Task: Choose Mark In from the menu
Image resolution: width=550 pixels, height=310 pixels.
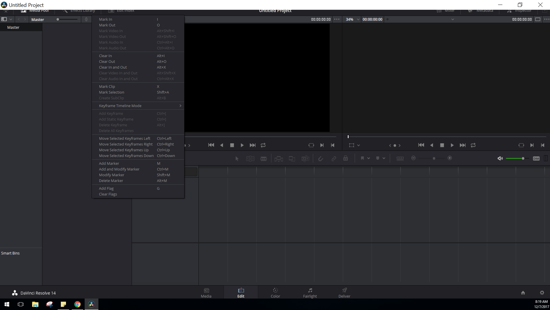Action: (138, 19)
